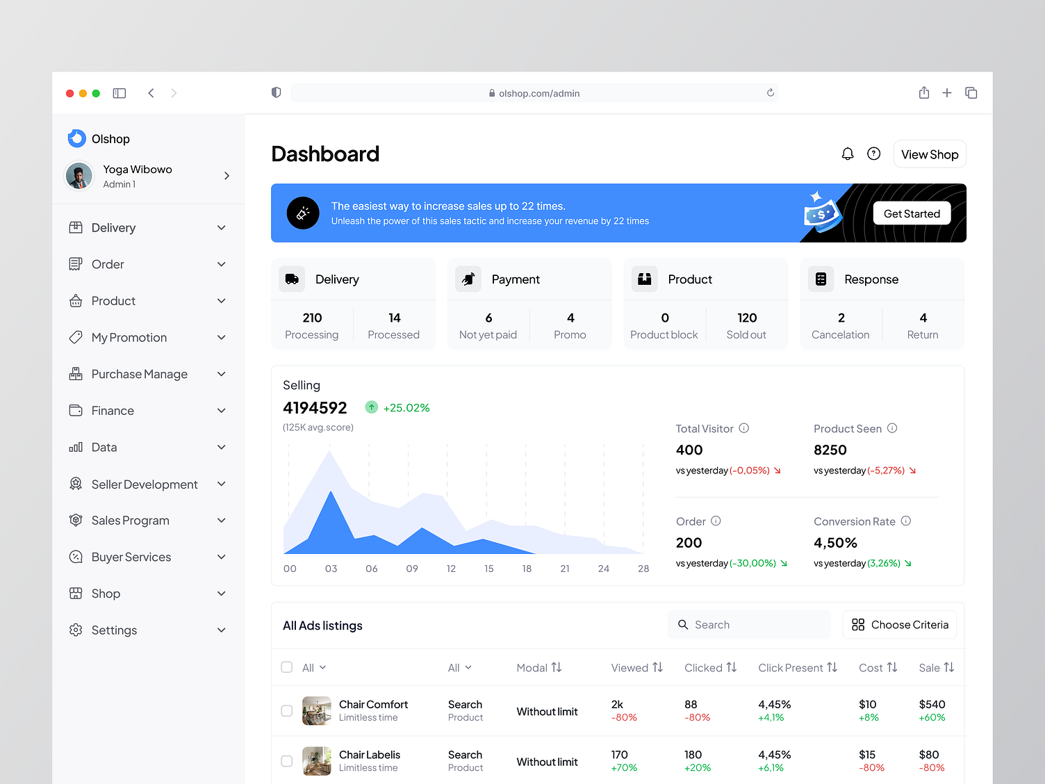Click the Chair Comfort product thumbnail
This screenshot has width=1045, height=784.
(317, 710)
